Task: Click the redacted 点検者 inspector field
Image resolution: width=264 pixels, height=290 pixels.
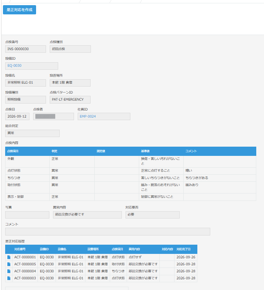Action: [x=53, y=116]
